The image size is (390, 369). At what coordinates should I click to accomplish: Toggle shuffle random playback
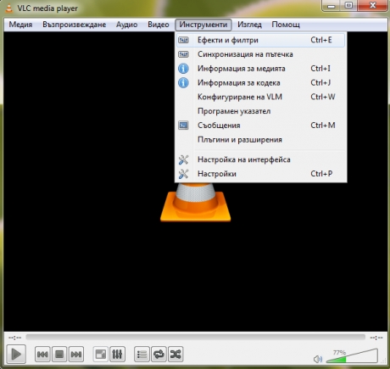point(175,354)
